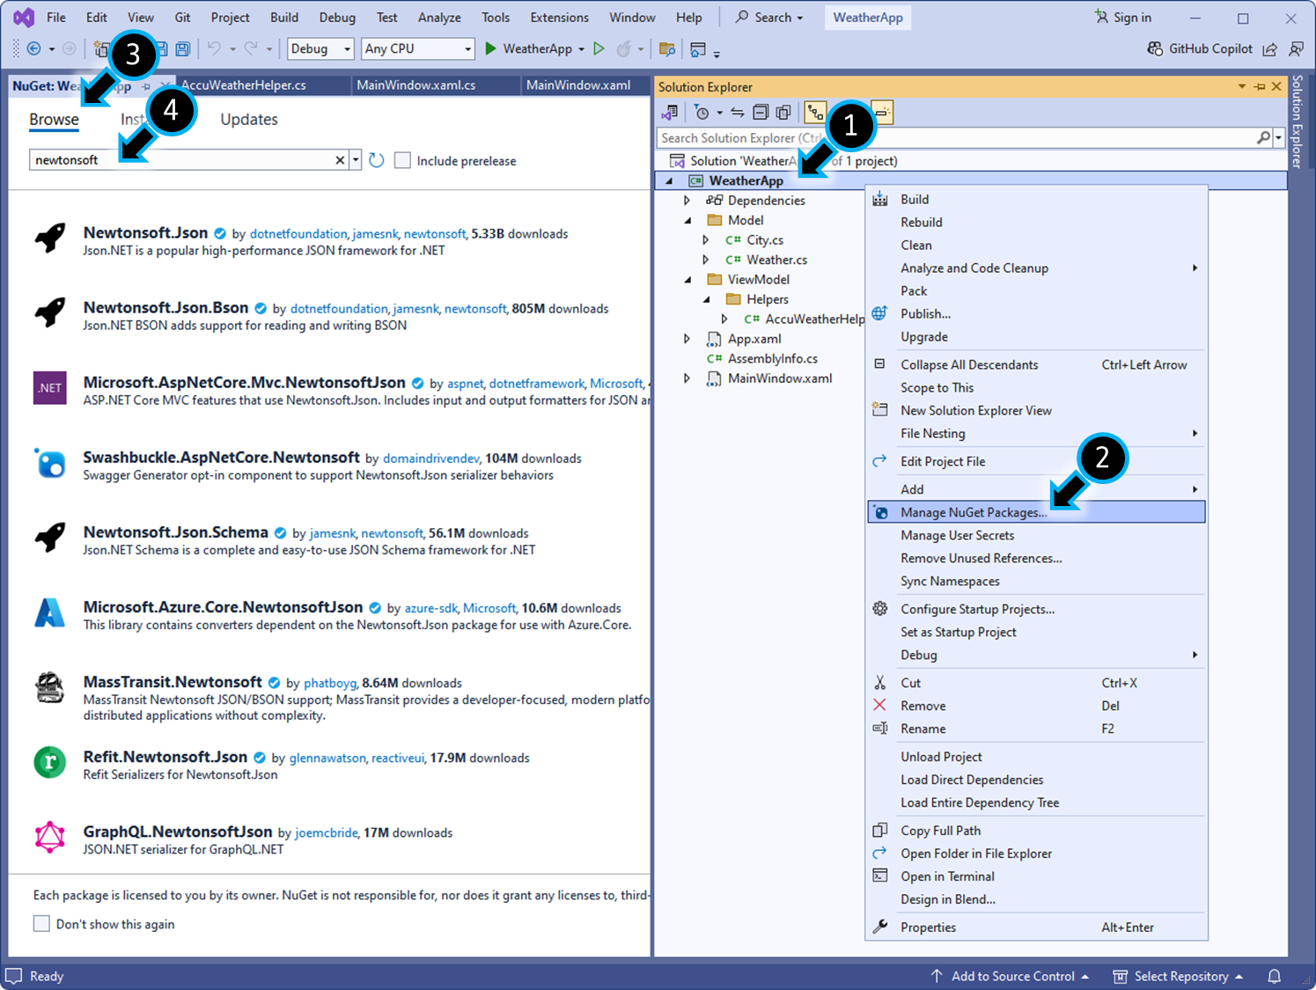Expand the City.cs file node
This screenshot has height=990, width=1316.
tap(706, 239)
